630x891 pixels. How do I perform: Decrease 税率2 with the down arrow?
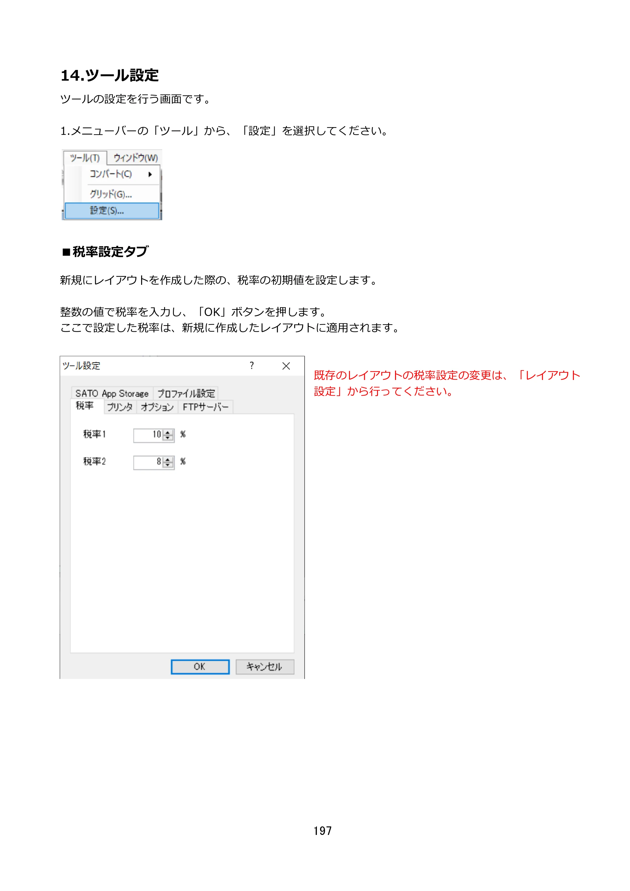click(x=168, y=465)
